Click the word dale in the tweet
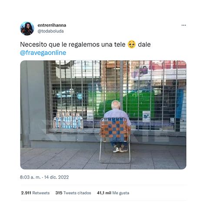Screen dimensions: 206x216 (x=144, y=44)
